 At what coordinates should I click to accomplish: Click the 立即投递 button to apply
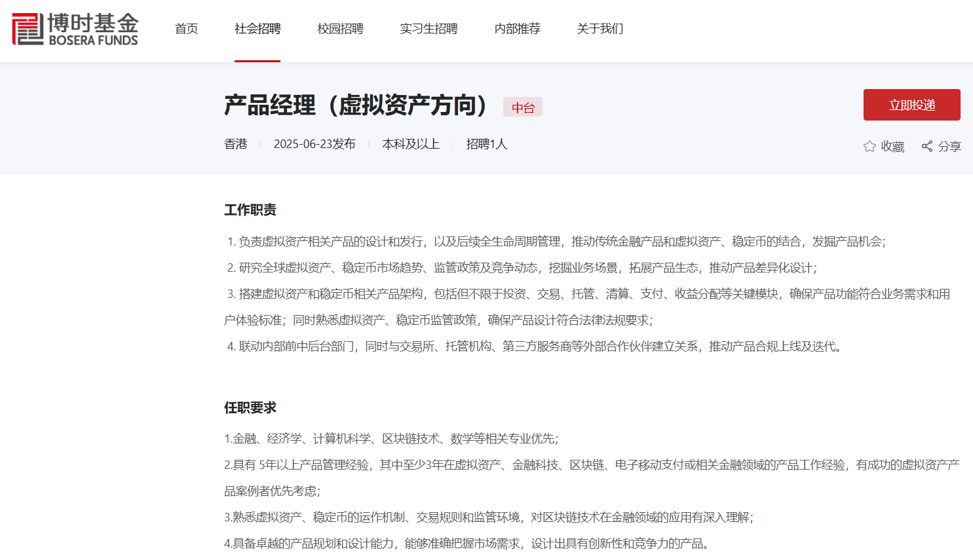(911, 105)
